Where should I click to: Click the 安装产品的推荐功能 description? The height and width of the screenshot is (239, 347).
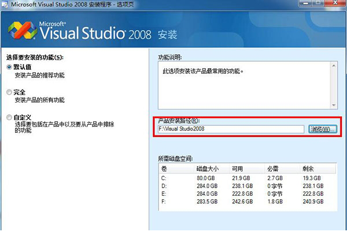[x=39, y=75]
